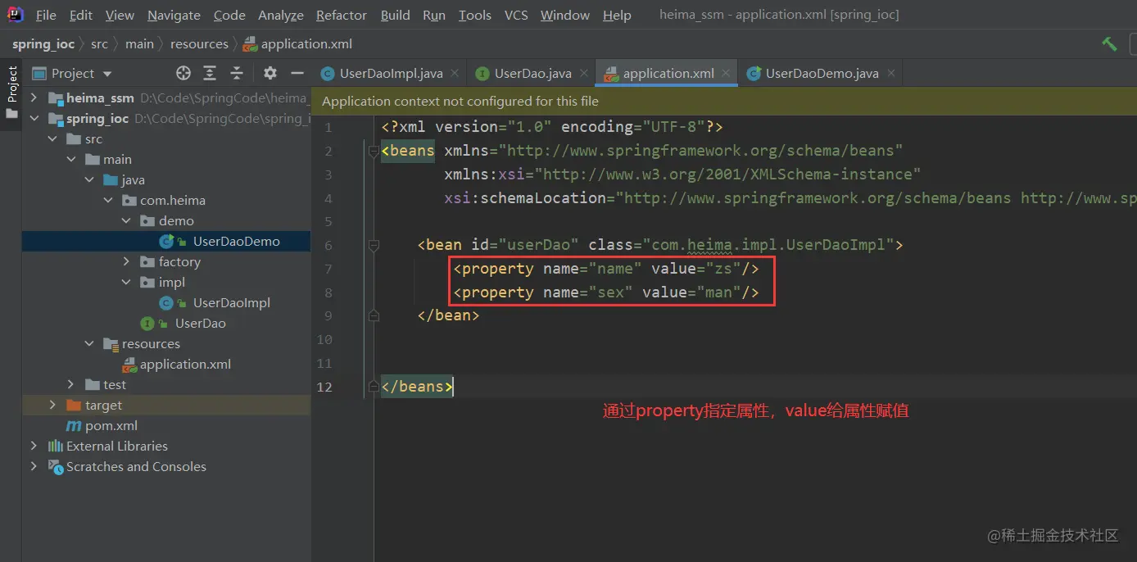Open the Run menu
1137x562 pixels.
pos(434,16)
